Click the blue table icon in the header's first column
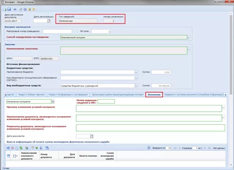 pyautogui.click(x=8, y=156)
